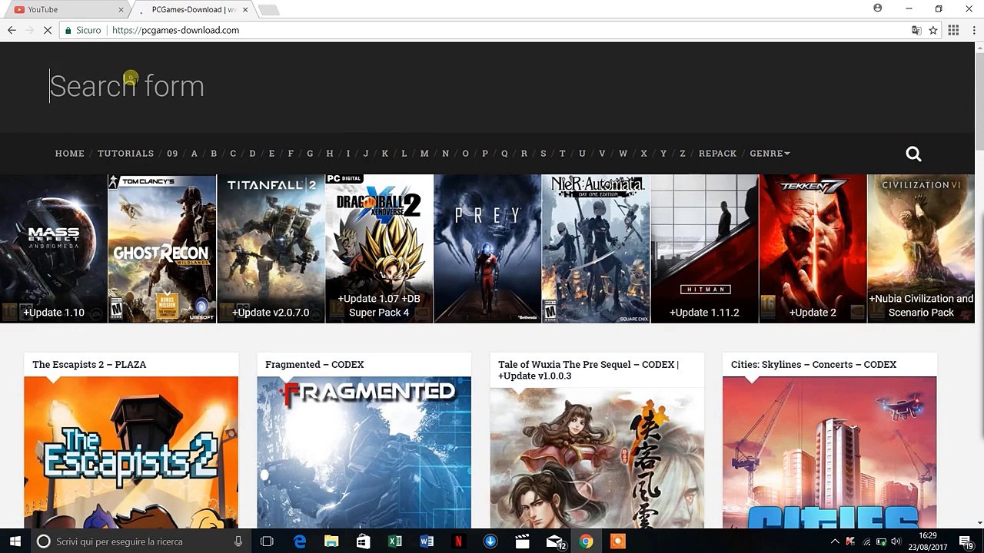Go back using the browser back arrow
Viewport: 984px width, 553px height.
12,30
